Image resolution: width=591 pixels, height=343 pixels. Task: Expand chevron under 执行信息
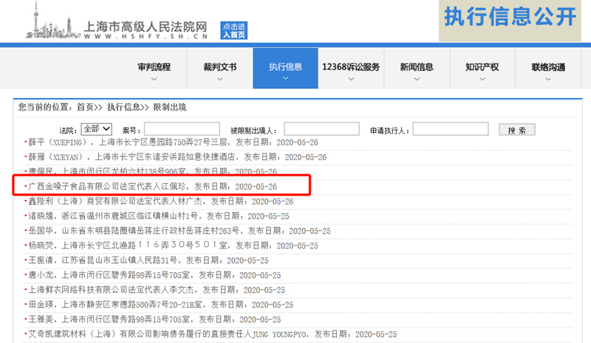click(285, 78)
